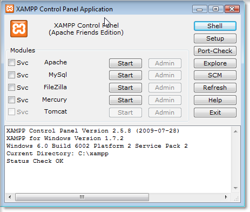Viewport: 250px width, 212px height.
Task: Click the horizontal scrollbar left arrow
Action: [10, 197]
